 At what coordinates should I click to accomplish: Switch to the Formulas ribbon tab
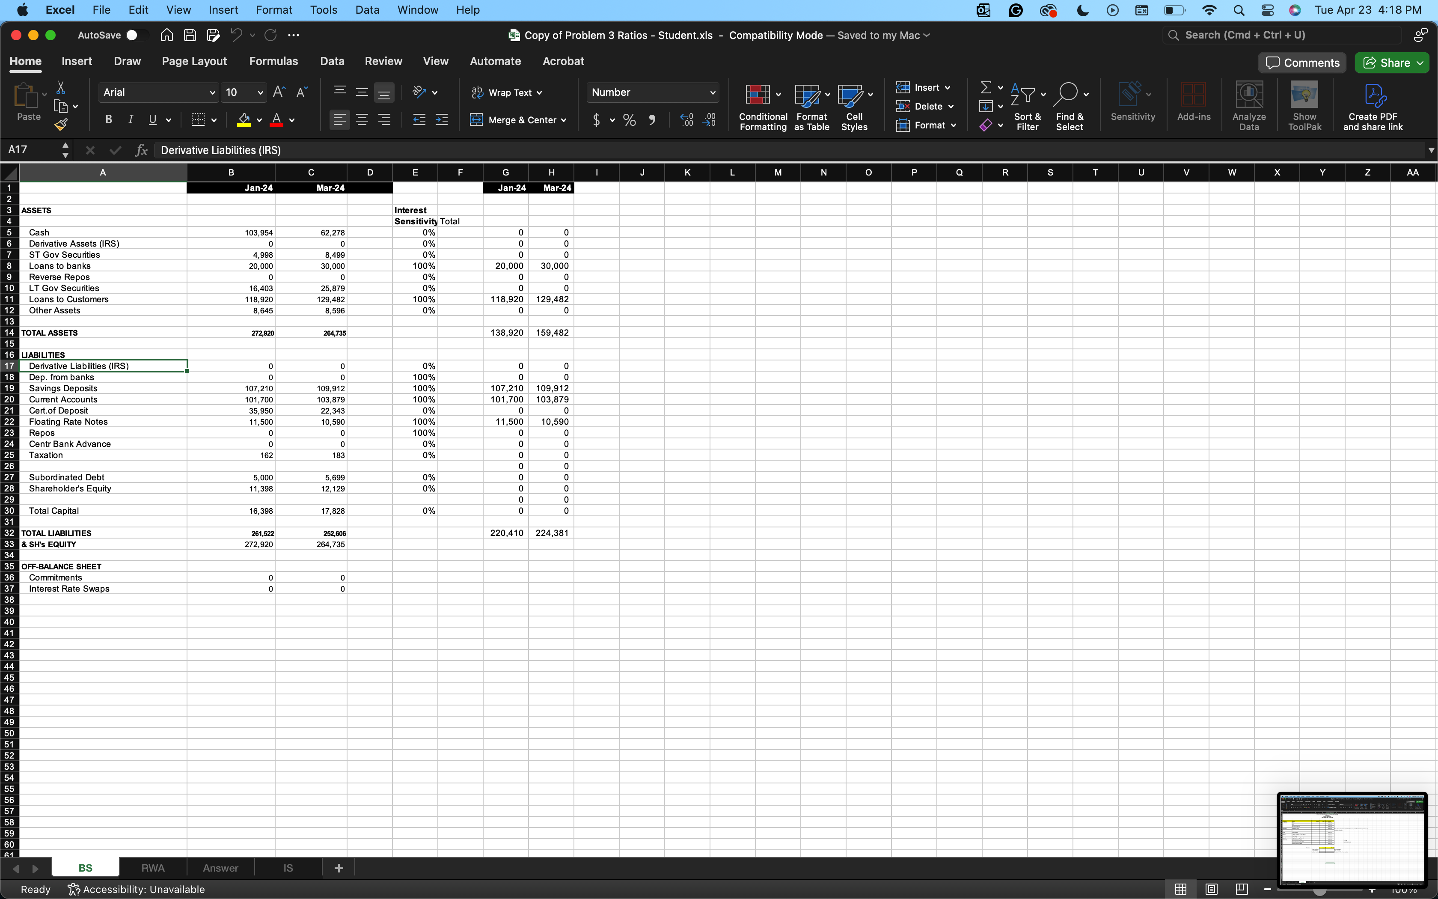coord(274,61)
